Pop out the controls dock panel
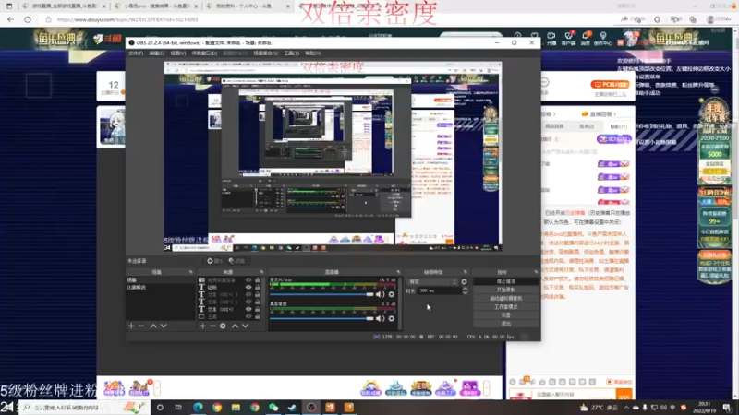This screenshot has height=415, width=739. pyautogui.click(x=536, y=272)
